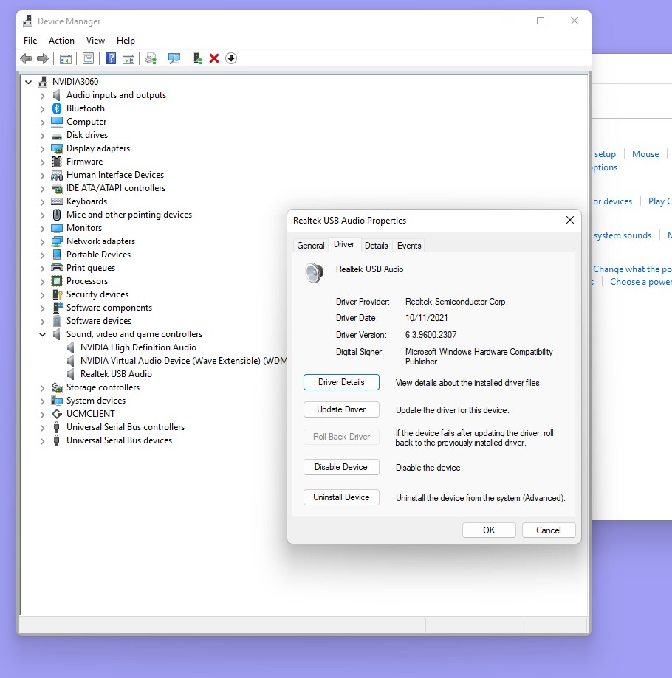Click the red X Uninstall device icon
This screenshot has height=678, width=672.
214,58
